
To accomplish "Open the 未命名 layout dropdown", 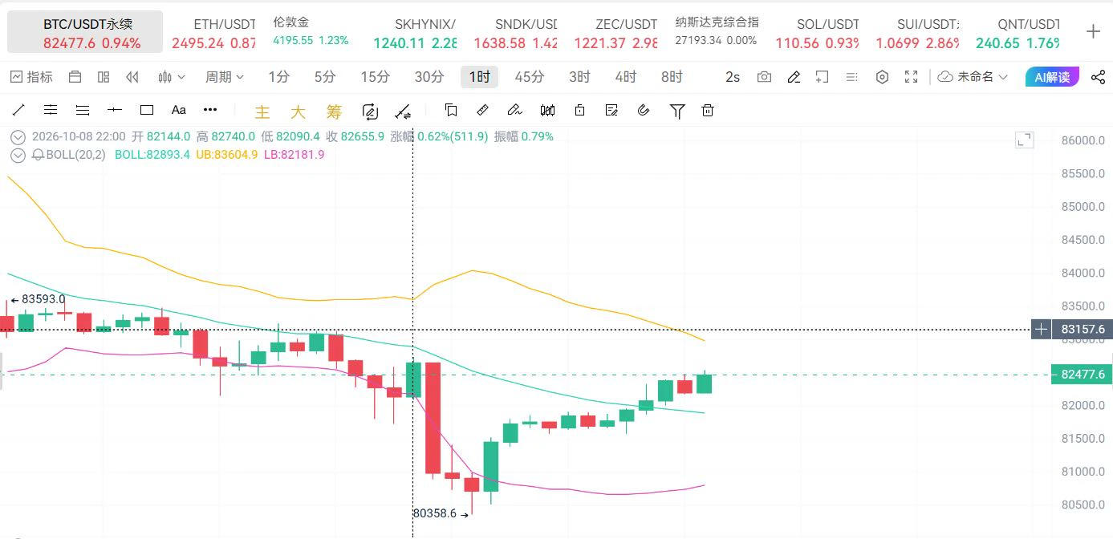I will pyautogui.click(x=973, y=77).
